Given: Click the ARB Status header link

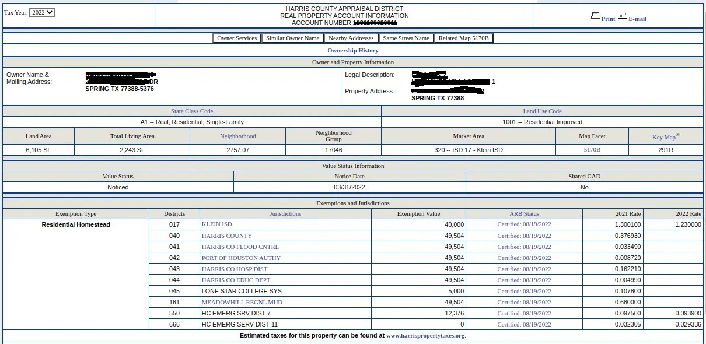Looking at the screenshot, I should pos(524,214).
